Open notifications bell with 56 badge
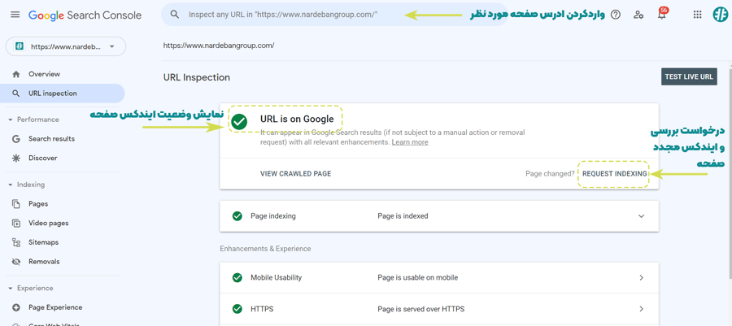This screenshot has width=732, height=326. [x=662, y=14]
